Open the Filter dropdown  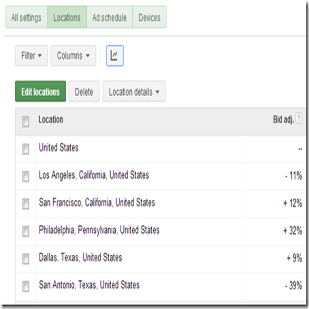31,56
